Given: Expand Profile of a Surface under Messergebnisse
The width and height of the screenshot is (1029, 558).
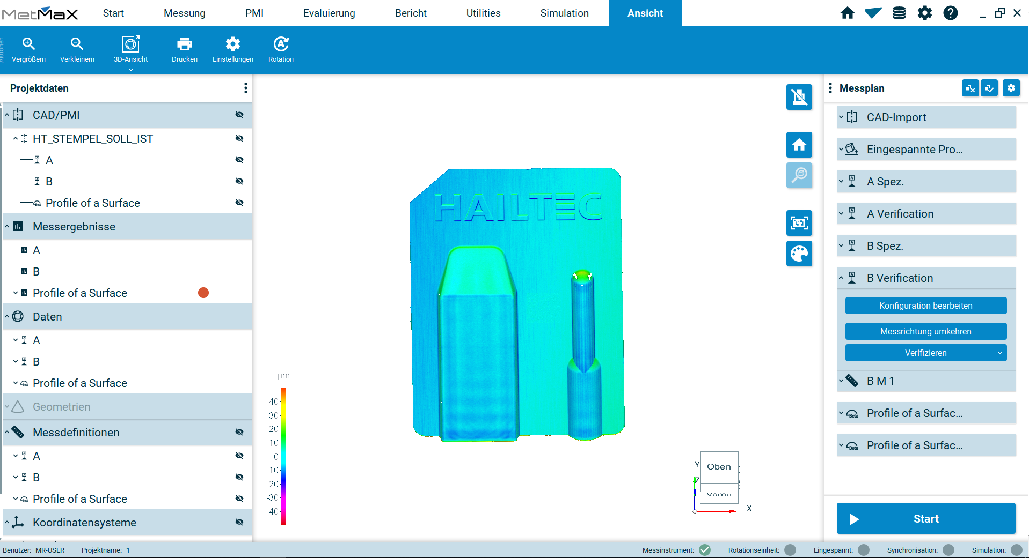Looking at the screenshot, I should point(16,293).
